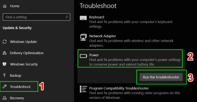Run the troubleshooter for Power
The image size is (197, 102).
coord(161,77)
